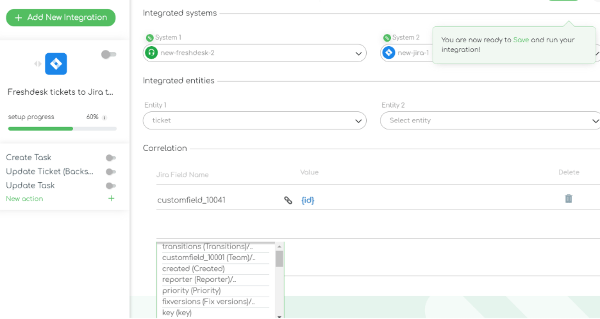Screen dimensions: 600x319
Task: Click the Jira integration logo icon
Action: [x=56, y=64]
